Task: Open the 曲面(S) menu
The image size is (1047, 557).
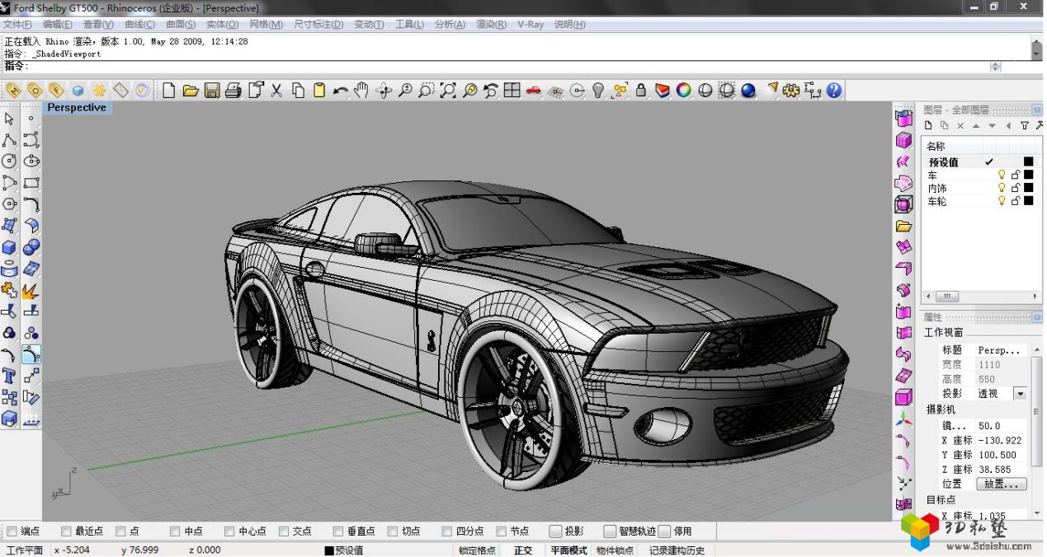Action: coord(181,25)
